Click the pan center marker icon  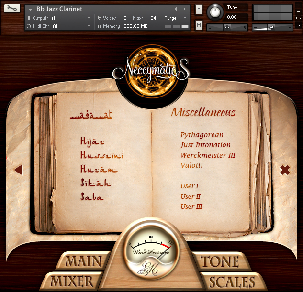(227, 27)
